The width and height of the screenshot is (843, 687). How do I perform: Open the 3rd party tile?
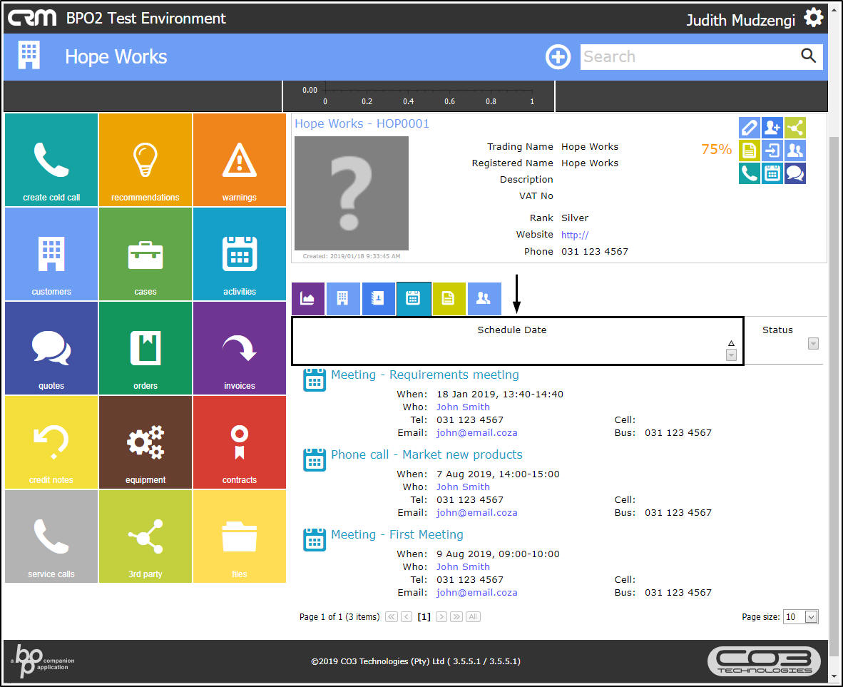[145, 536]
